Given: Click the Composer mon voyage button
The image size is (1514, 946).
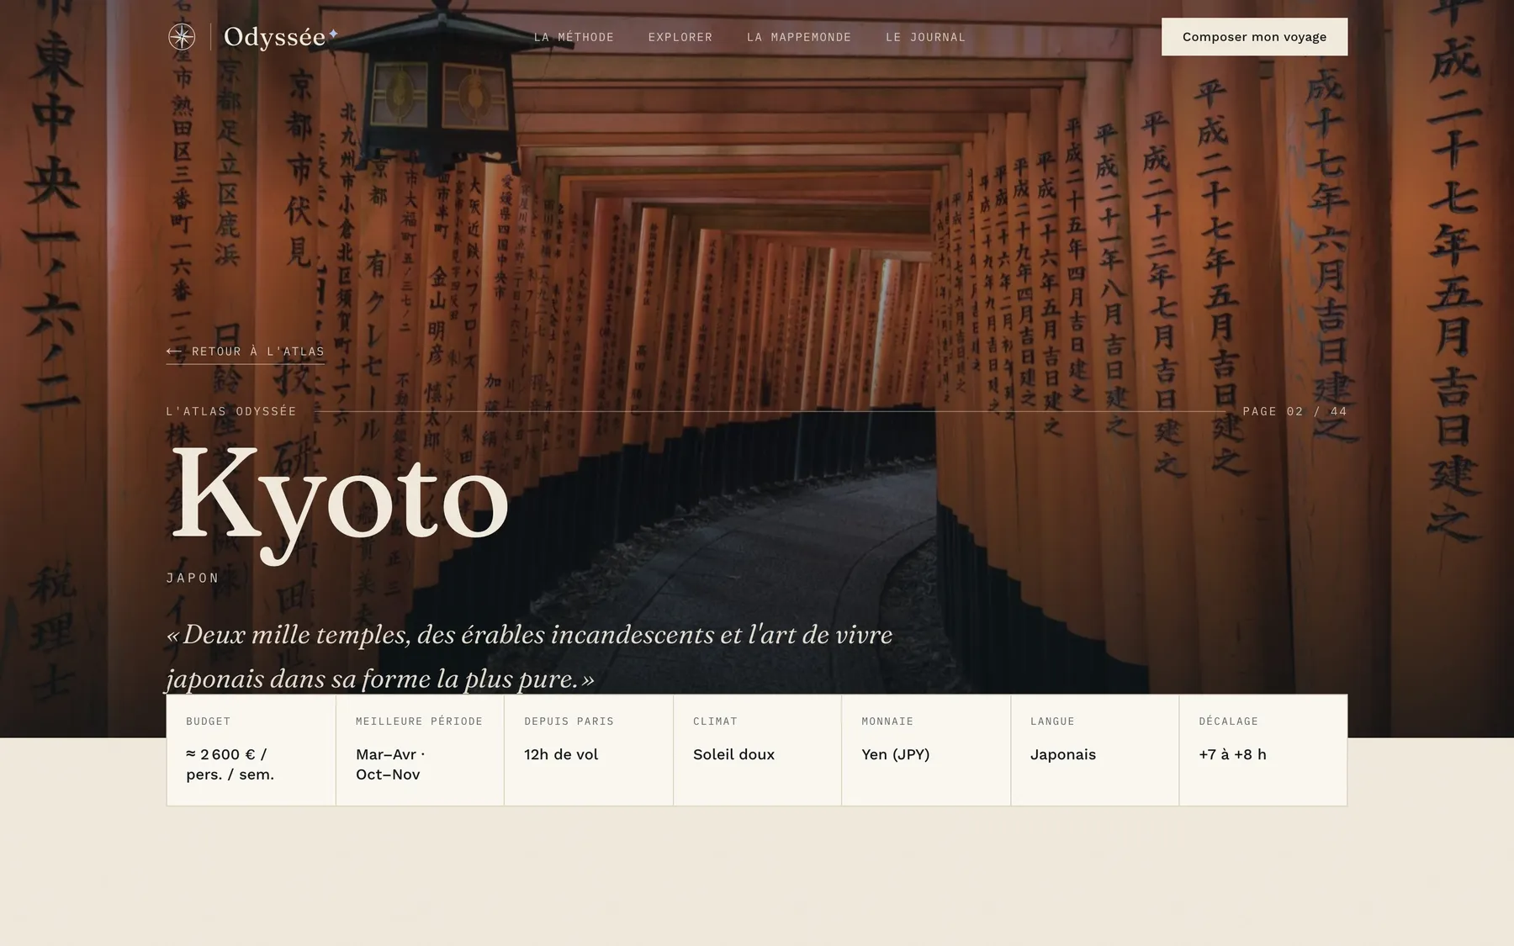Looking at the screenshot, I should [1254, 37].
